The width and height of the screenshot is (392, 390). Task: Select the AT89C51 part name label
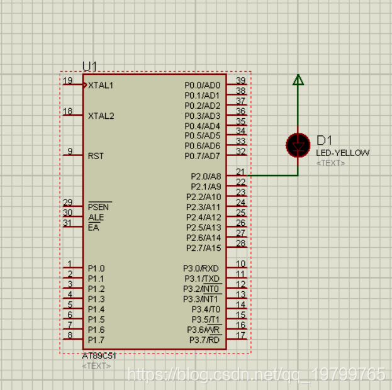pos(99,355)
